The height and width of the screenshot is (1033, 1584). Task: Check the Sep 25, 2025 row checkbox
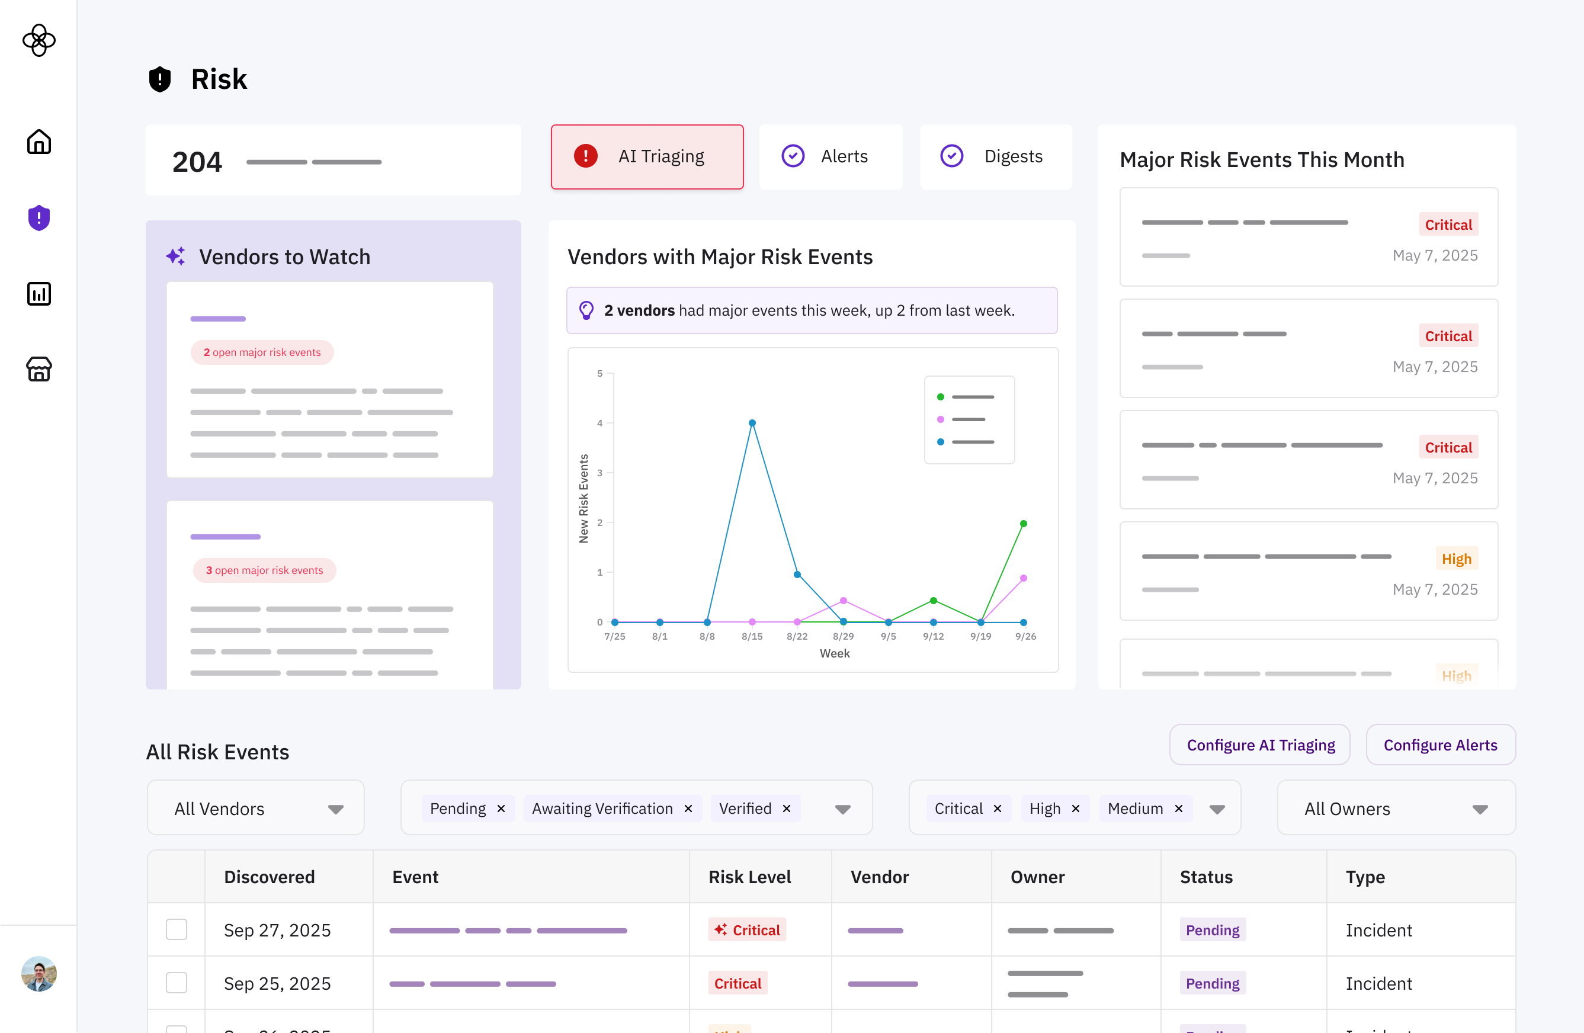pos(177,983)
